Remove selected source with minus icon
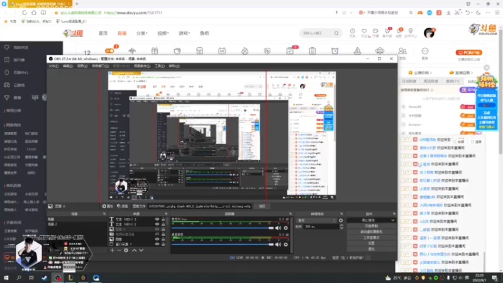The image size is (503, 283). [x=119, y=250]
